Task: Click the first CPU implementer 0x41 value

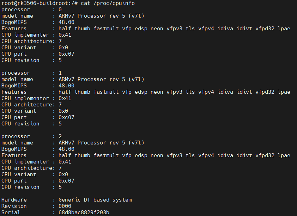Action: click(x=65, y=35)
